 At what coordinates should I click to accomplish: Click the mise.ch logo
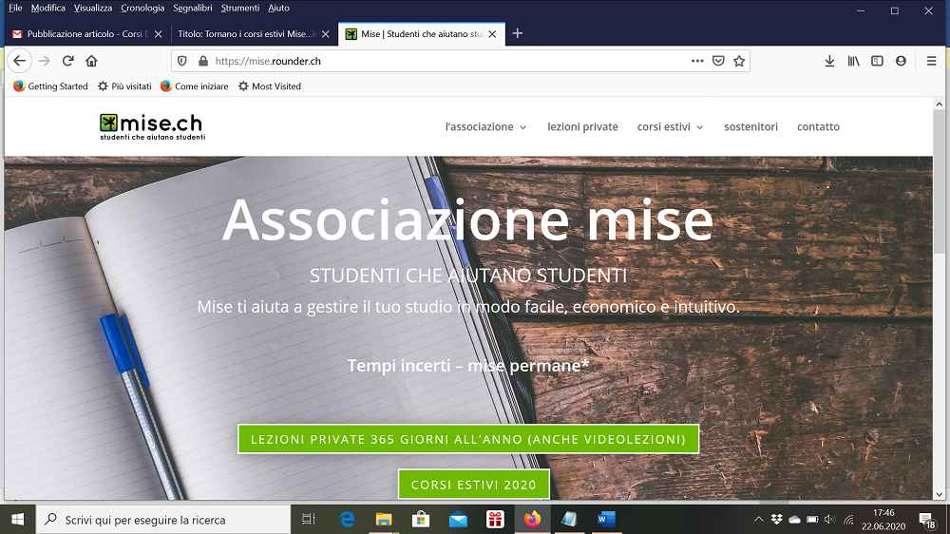(x=152, y=126)
